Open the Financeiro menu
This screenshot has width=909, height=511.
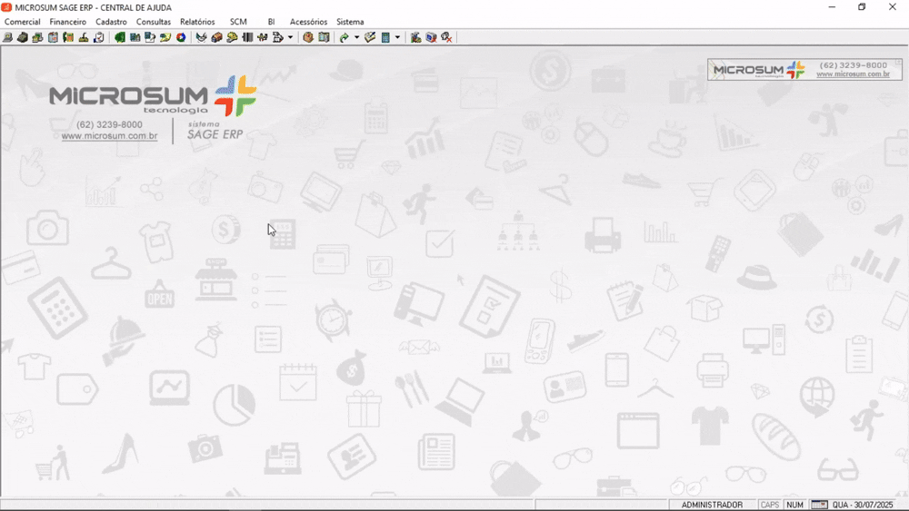pyautogui.click(x=68, y=22)
